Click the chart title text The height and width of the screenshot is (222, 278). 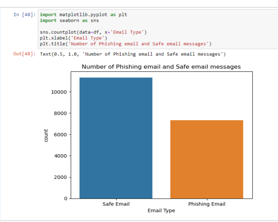[161, 66]
